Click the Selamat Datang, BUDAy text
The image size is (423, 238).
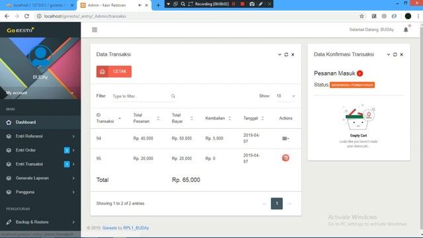click(371, 30)
